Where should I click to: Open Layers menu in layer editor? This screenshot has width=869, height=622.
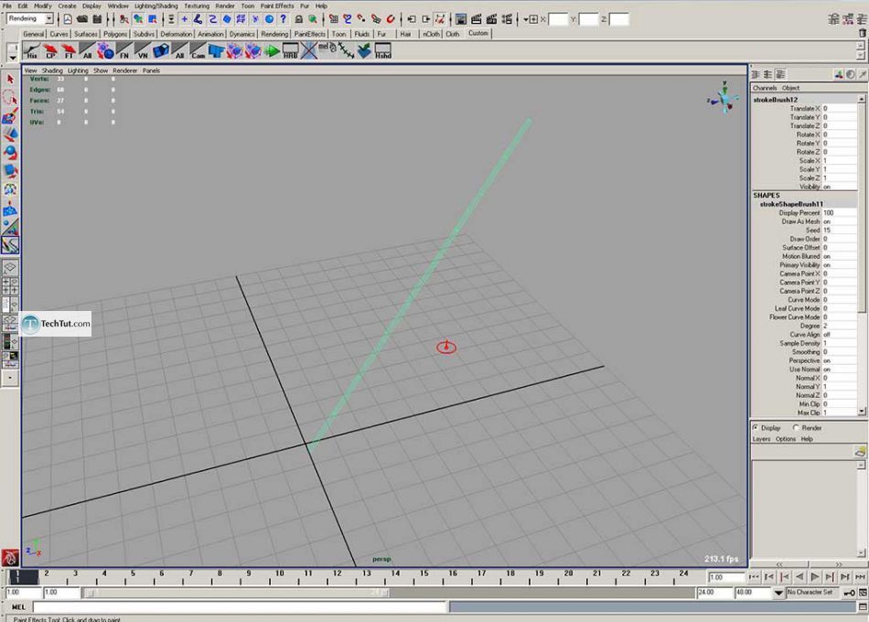[761, 439]
